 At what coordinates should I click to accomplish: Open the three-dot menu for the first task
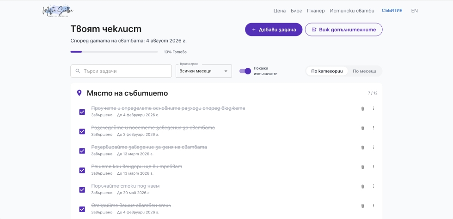pyautogui.click(x=373, y=109)
